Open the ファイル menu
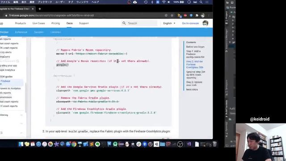The height and width of the screenshot is (161, 286). 5,2
